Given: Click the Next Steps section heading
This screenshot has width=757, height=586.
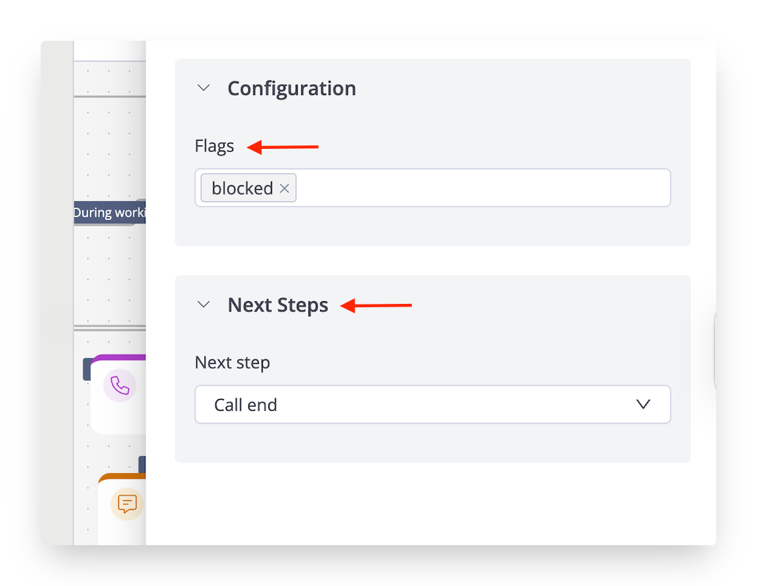Looking at the screenshot, I should tap(278, 305).
